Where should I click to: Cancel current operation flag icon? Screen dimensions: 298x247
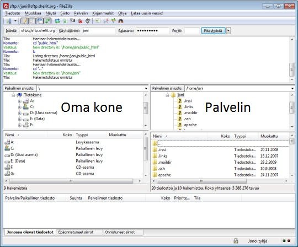tap(72, 21)
